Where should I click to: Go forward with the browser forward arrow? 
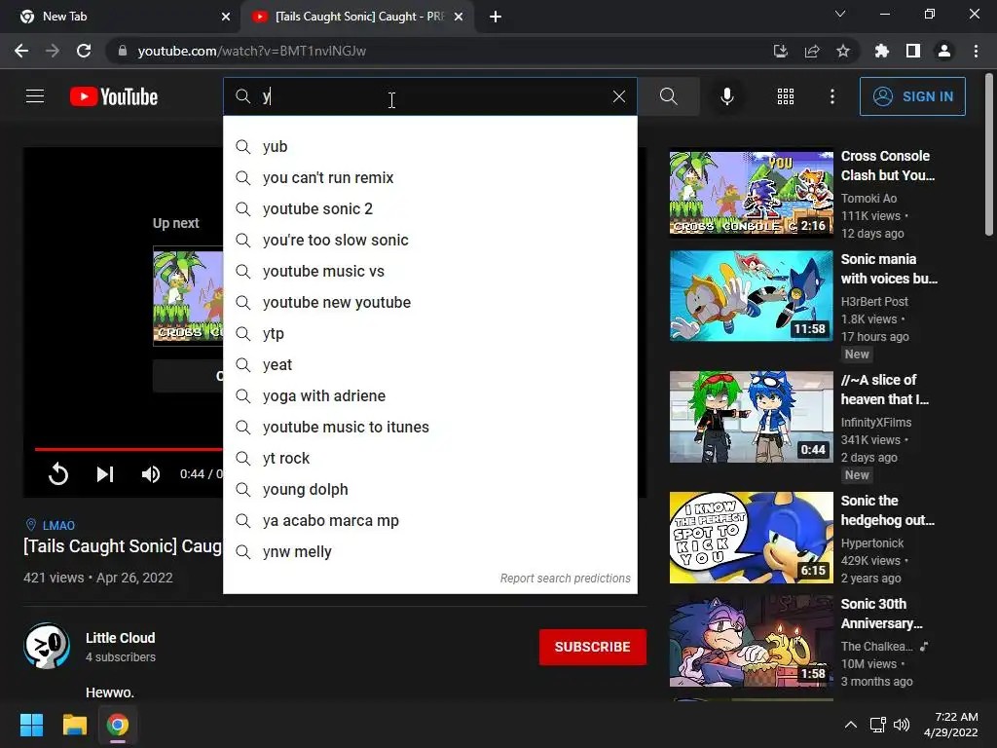coord(53,51)
